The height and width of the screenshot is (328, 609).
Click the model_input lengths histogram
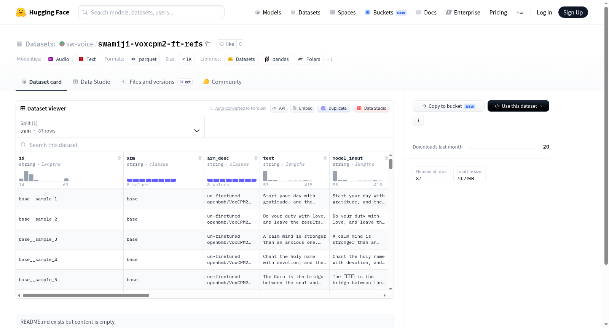click(x=357, y=176)
